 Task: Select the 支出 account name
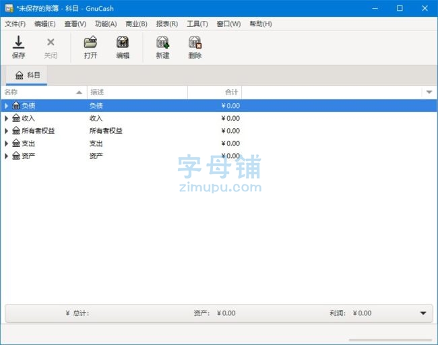[28, 144]
